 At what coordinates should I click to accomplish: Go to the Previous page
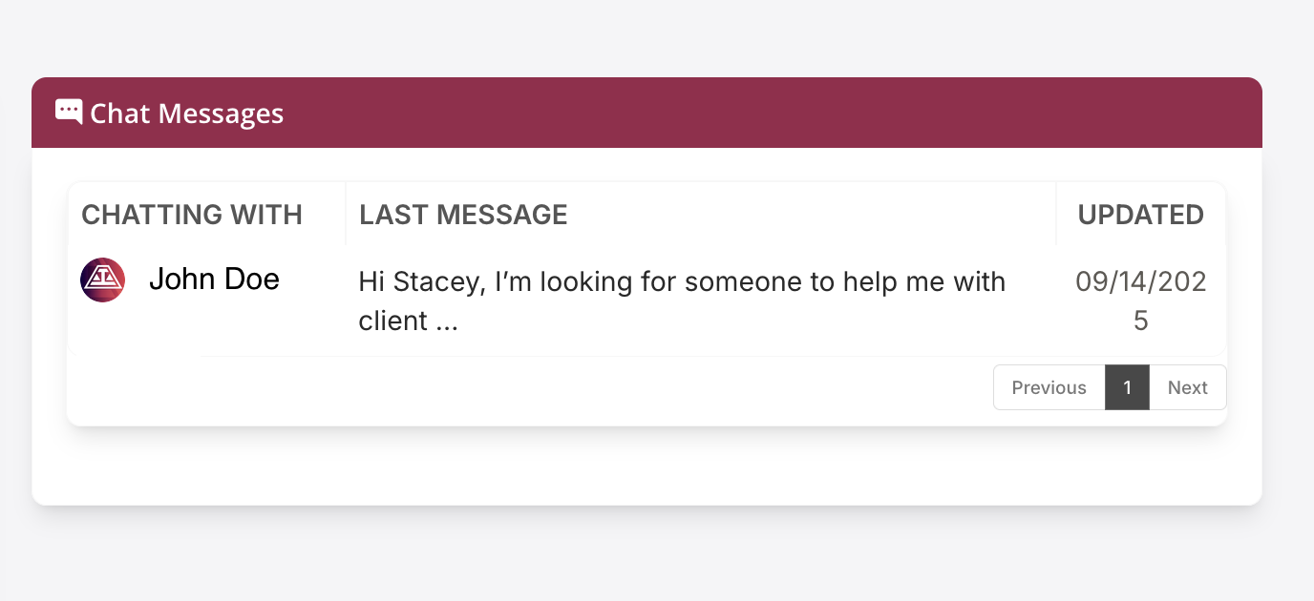(1049, 387)
